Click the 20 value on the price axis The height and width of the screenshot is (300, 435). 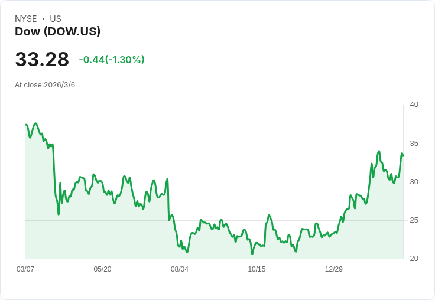click(x=414, y=259)
